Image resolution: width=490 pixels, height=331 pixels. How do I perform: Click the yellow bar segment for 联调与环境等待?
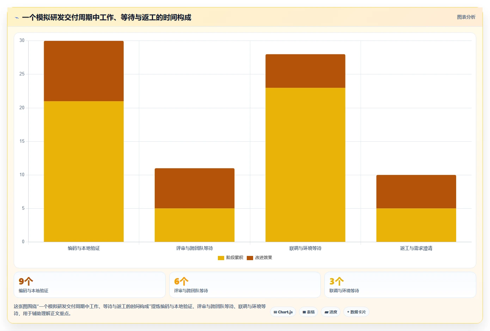(305, 165)
